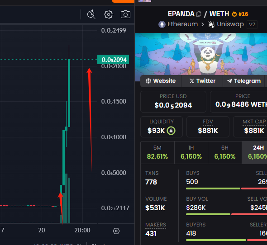Click the V2 version badge
This screenshot has height=245, width=267.
click(252, 25)
